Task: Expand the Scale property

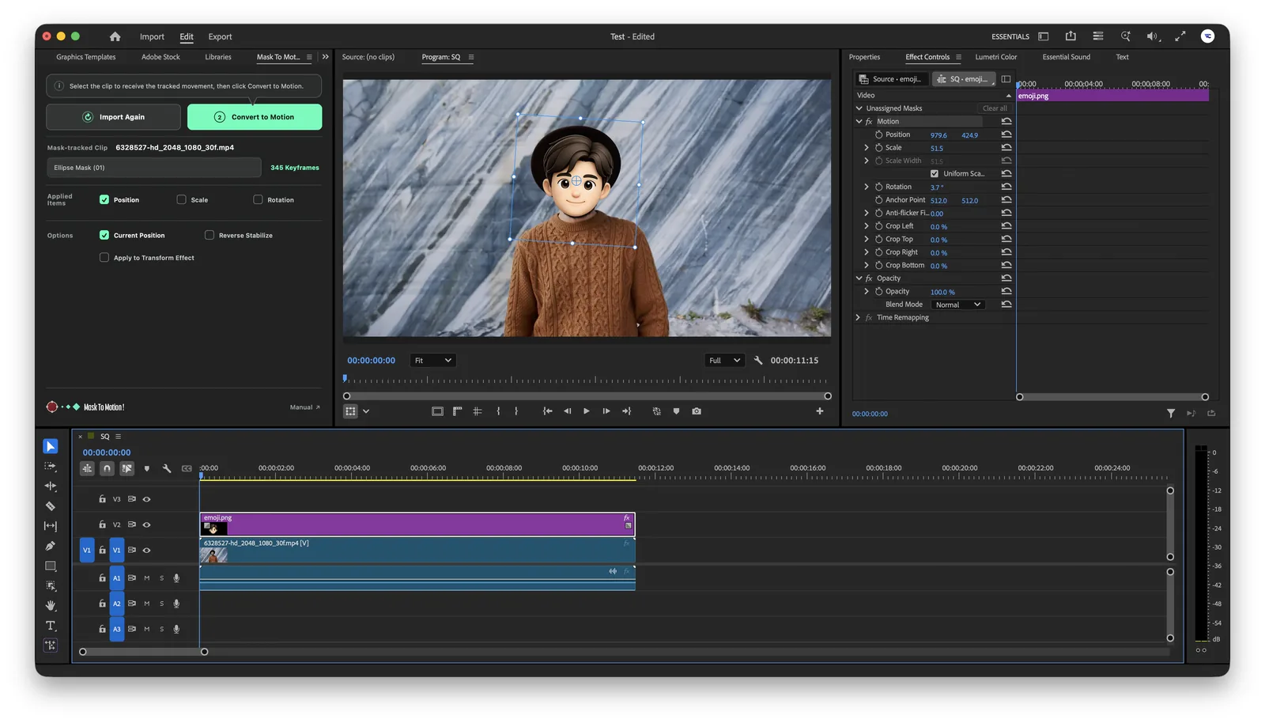Action: (x=867, y=148)
